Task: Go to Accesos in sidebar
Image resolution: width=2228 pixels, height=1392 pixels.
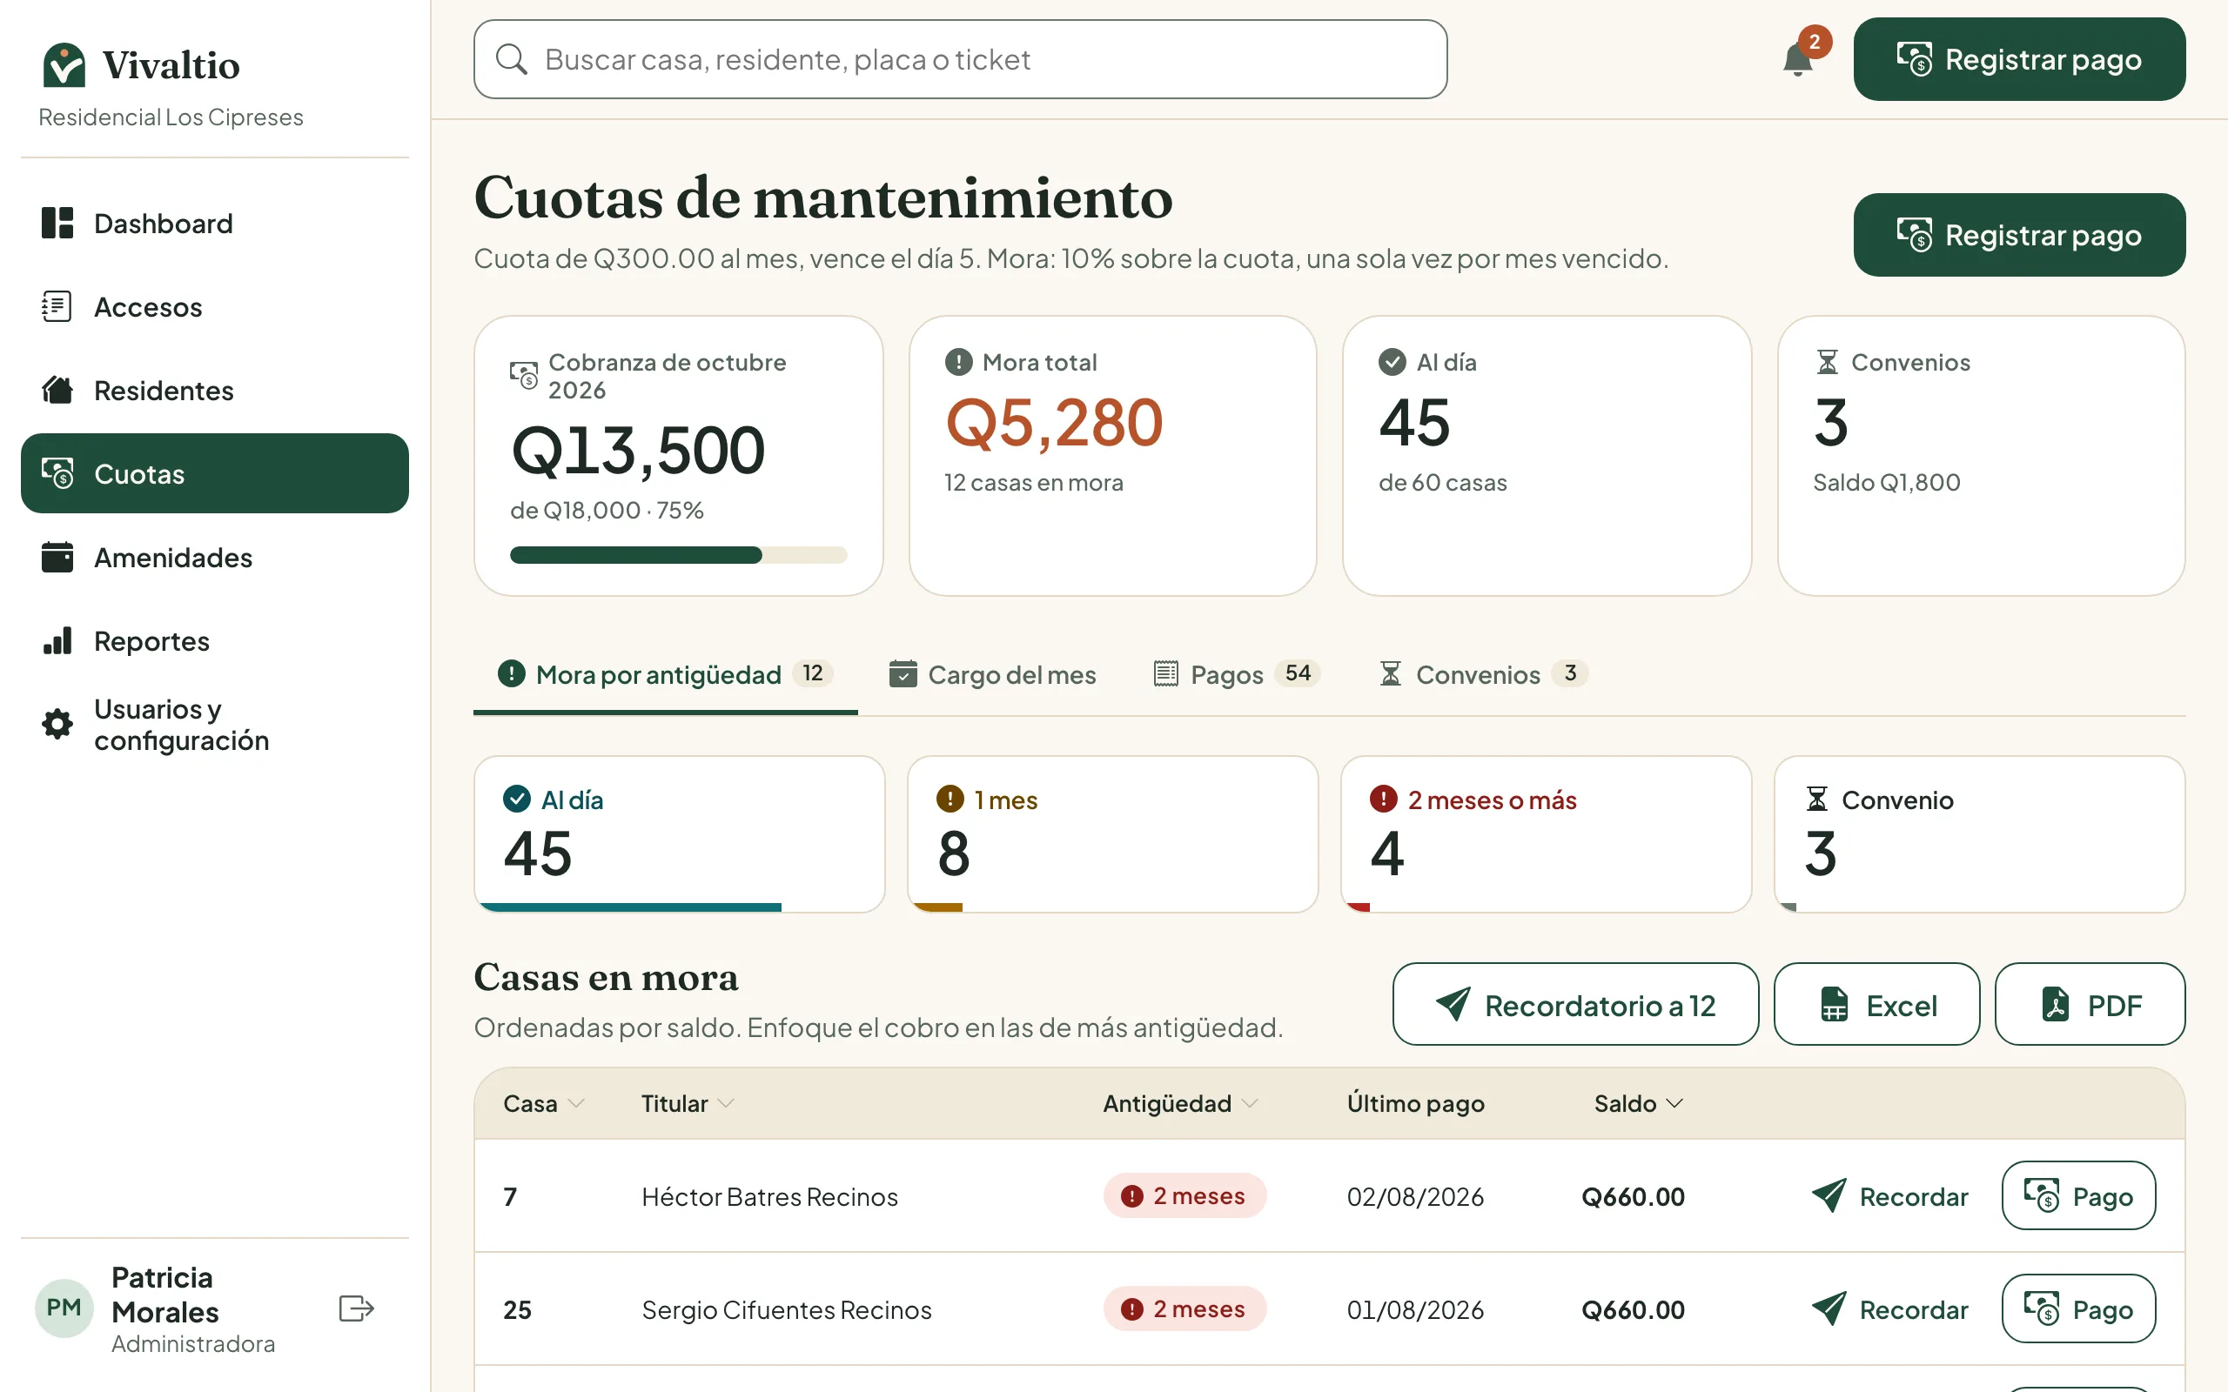Action: click(214, 306)
